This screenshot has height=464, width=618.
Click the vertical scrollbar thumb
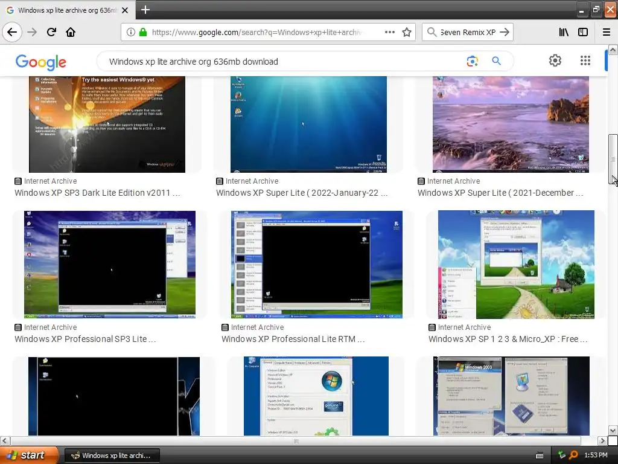pos(613,159)
